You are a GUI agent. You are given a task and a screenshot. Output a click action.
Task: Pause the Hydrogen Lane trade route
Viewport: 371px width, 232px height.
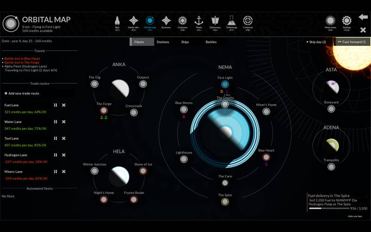pyautogui.click(x=56, y=155)
